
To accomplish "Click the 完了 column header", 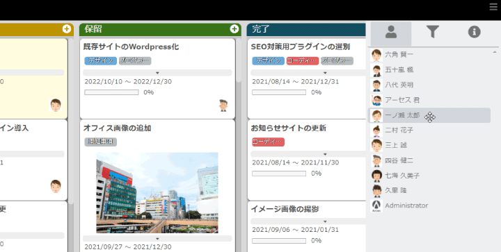I will [306, 29].
